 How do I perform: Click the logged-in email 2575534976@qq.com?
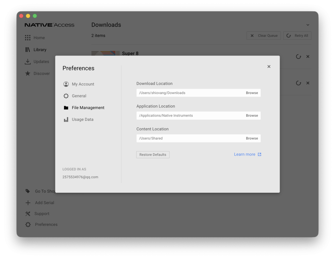(x=80, y=177)
